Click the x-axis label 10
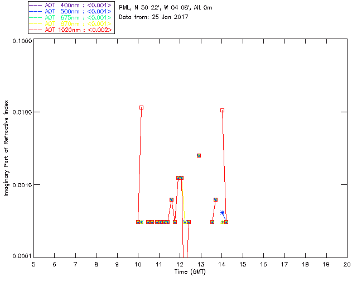357x286 pixels. [x=138, y=264]
